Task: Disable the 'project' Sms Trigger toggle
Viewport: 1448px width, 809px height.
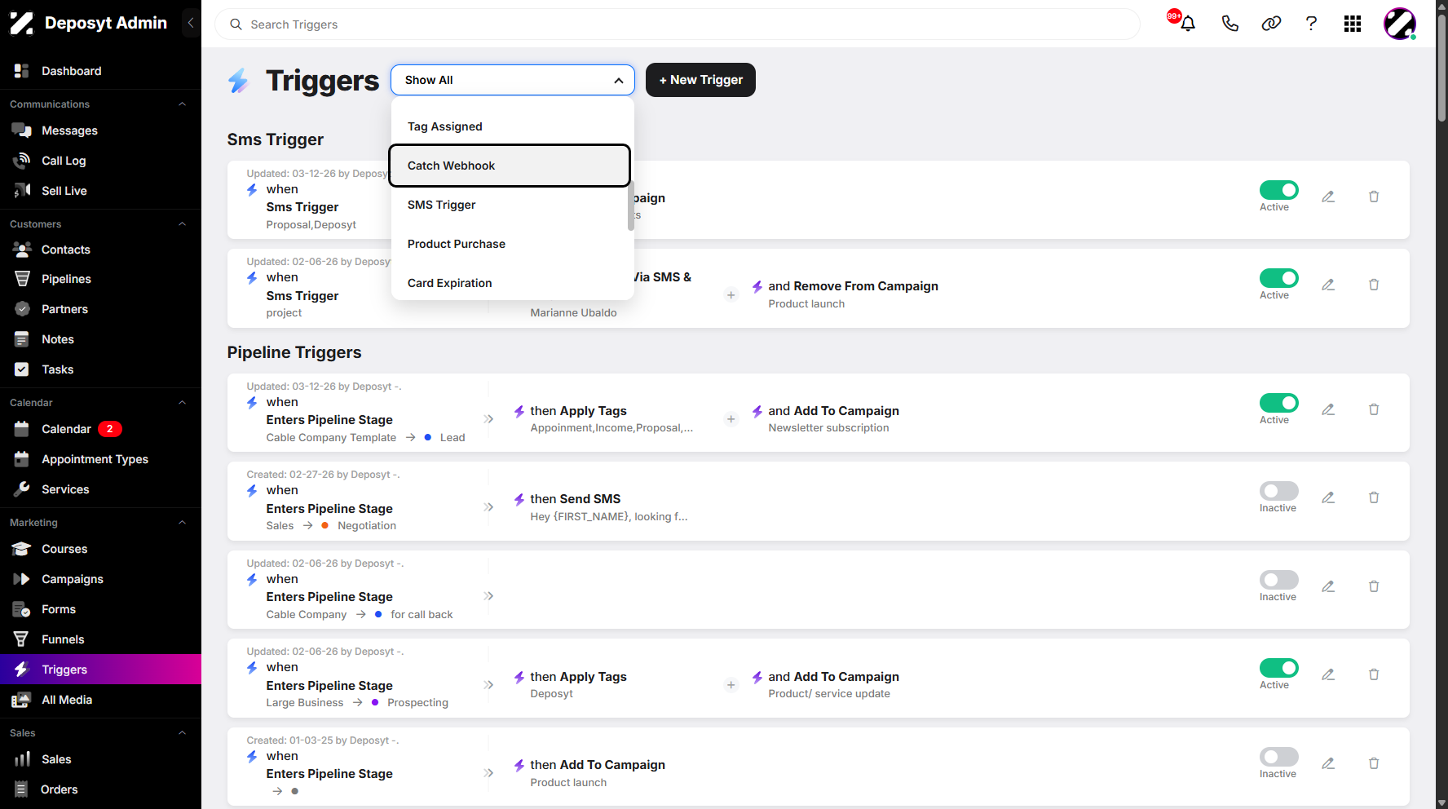Action: [1279, 278]
